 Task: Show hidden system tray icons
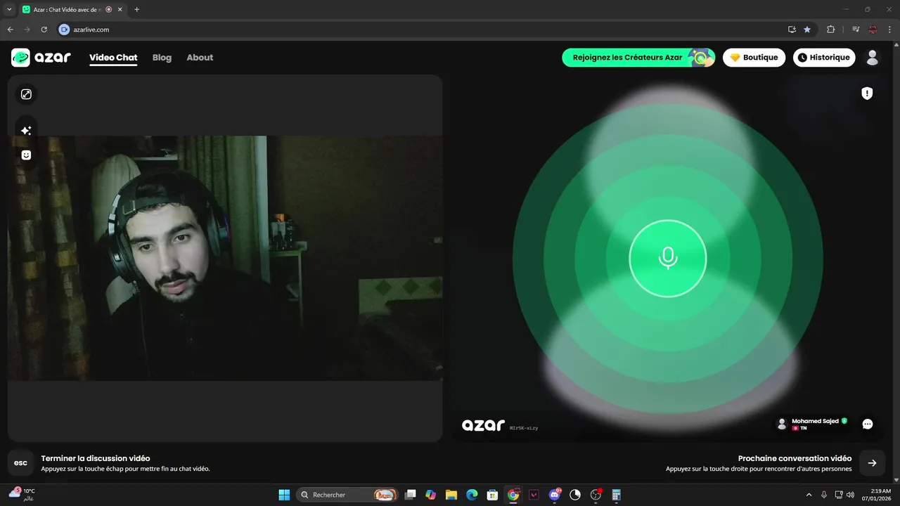(809, 495)
